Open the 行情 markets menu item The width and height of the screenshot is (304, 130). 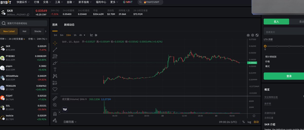click(36, 2)
